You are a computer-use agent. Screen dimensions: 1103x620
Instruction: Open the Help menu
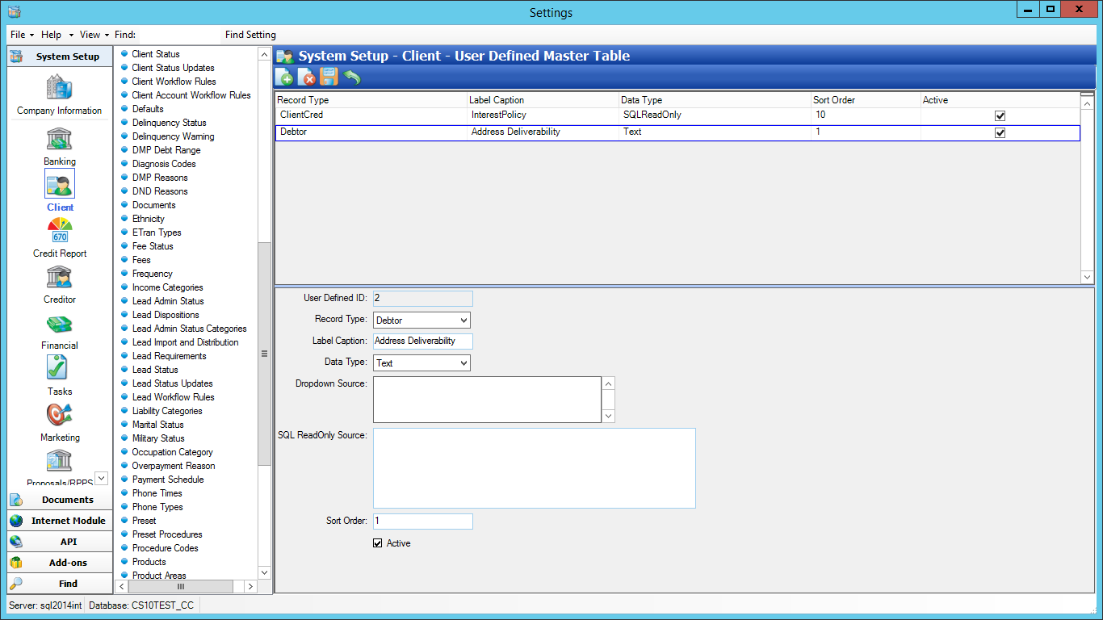tap(57, 35)
